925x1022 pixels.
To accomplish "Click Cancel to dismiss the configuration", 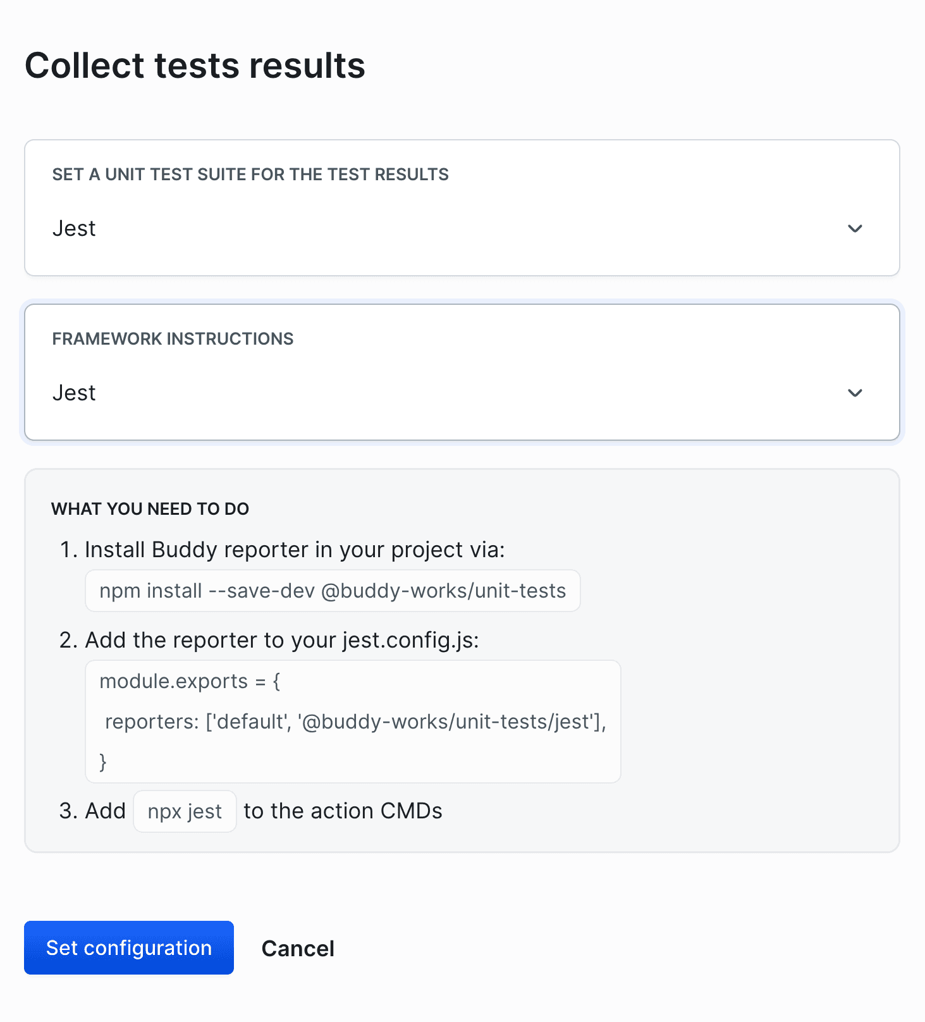I will pyautogui.click(x=297, y=948).
